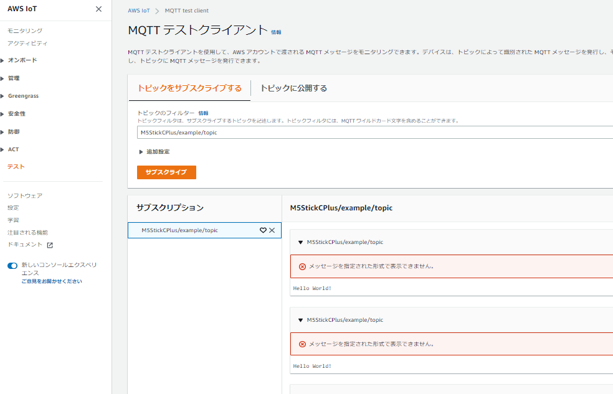Click the サブスクリプション panel heading
Viewport: 613px width, 394px height.
170,208
